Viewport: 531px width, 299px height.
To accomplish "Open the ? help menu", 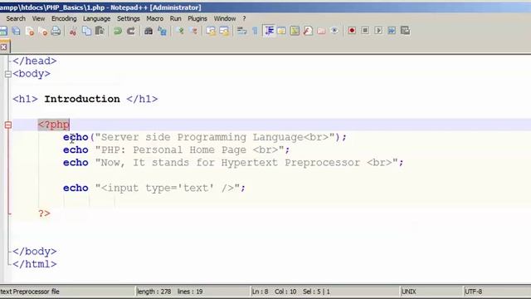I will (x=244, y=18).
